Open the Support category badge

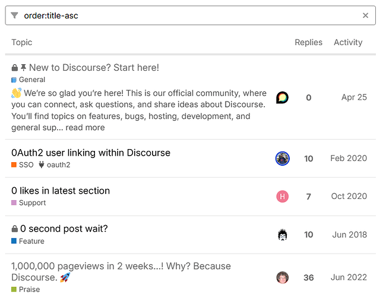click(29, 203)
